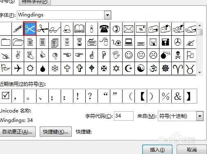This screenshot has width=207, height=154.
Task: Choose the eyeglasses symbol
Action: pyautogui.click(x=55, y=29)
